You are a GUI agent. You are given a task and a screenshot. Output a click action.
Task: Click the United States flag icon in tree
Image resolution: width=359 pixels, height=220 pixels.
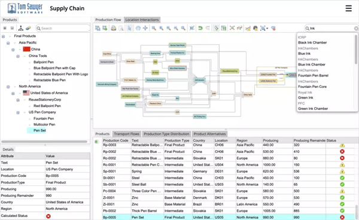26,93
